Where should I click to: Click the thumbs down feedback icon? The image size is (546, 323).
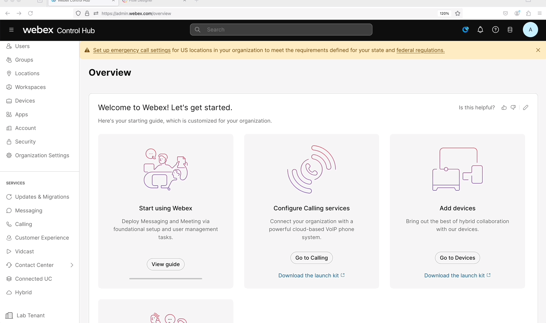(513, 108)
